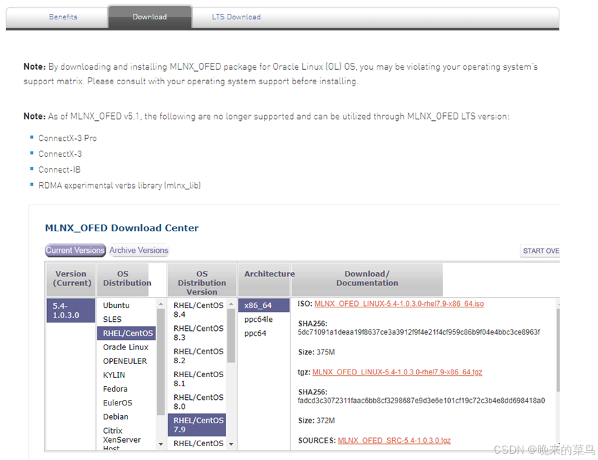This screenshot has width=598, height=460.
Task: Select Debian distribution
Action: tap(116, 416)
